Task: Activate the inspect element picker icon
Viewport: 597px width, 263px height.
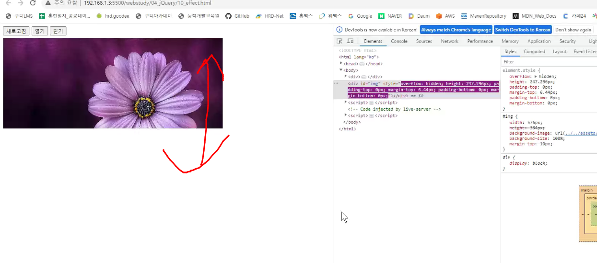Action: click(x=339, y=41)
